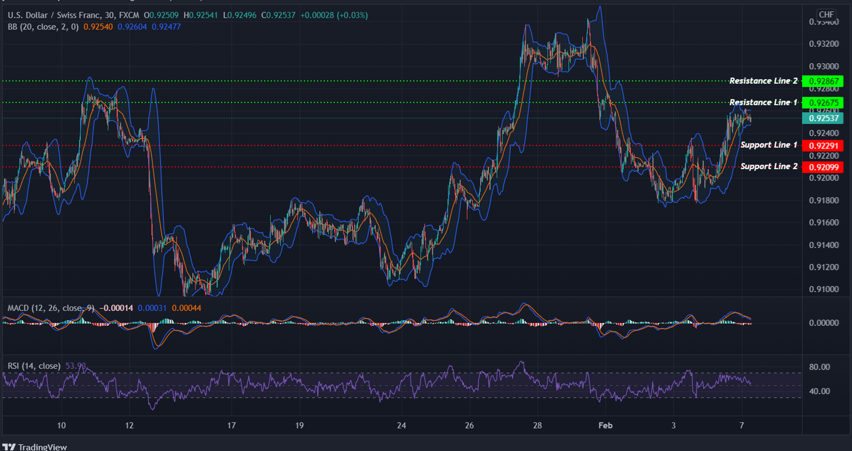This screenshot has width=852, height=451.
Task: Click the Support Line 1 price label 0.92291
Action: (823, 145)
